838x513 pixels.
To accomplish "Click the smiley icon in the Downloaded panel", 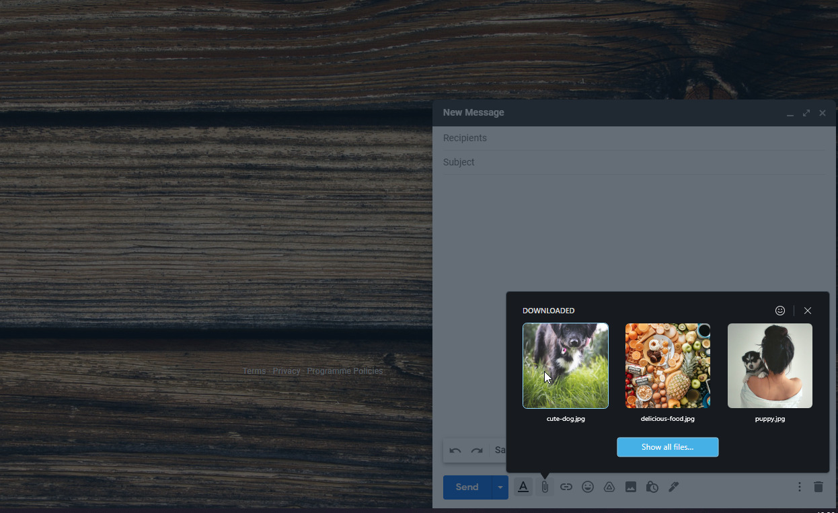I will [x=780, y=311].
